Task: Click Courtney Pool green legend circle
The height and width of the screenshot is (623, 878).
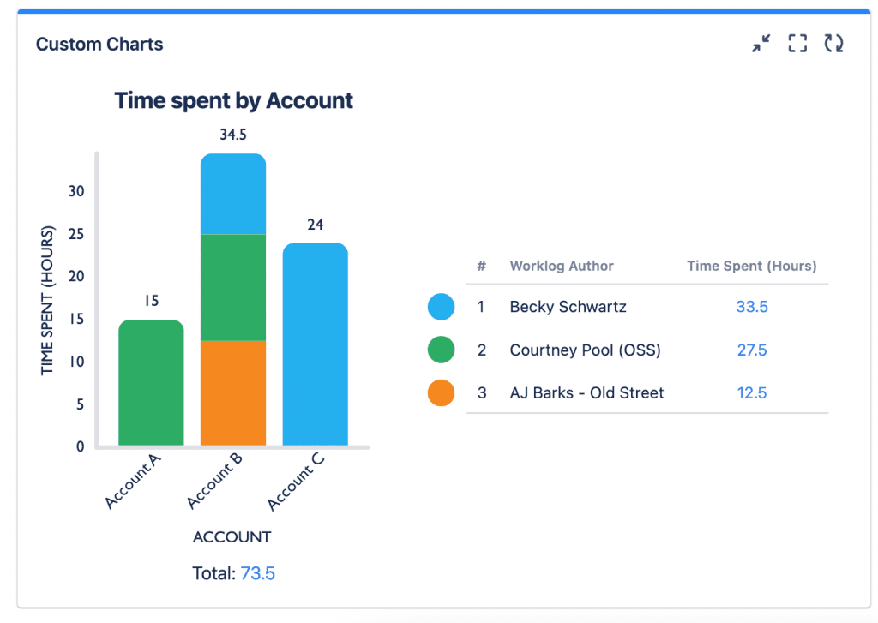Action: 441,350
